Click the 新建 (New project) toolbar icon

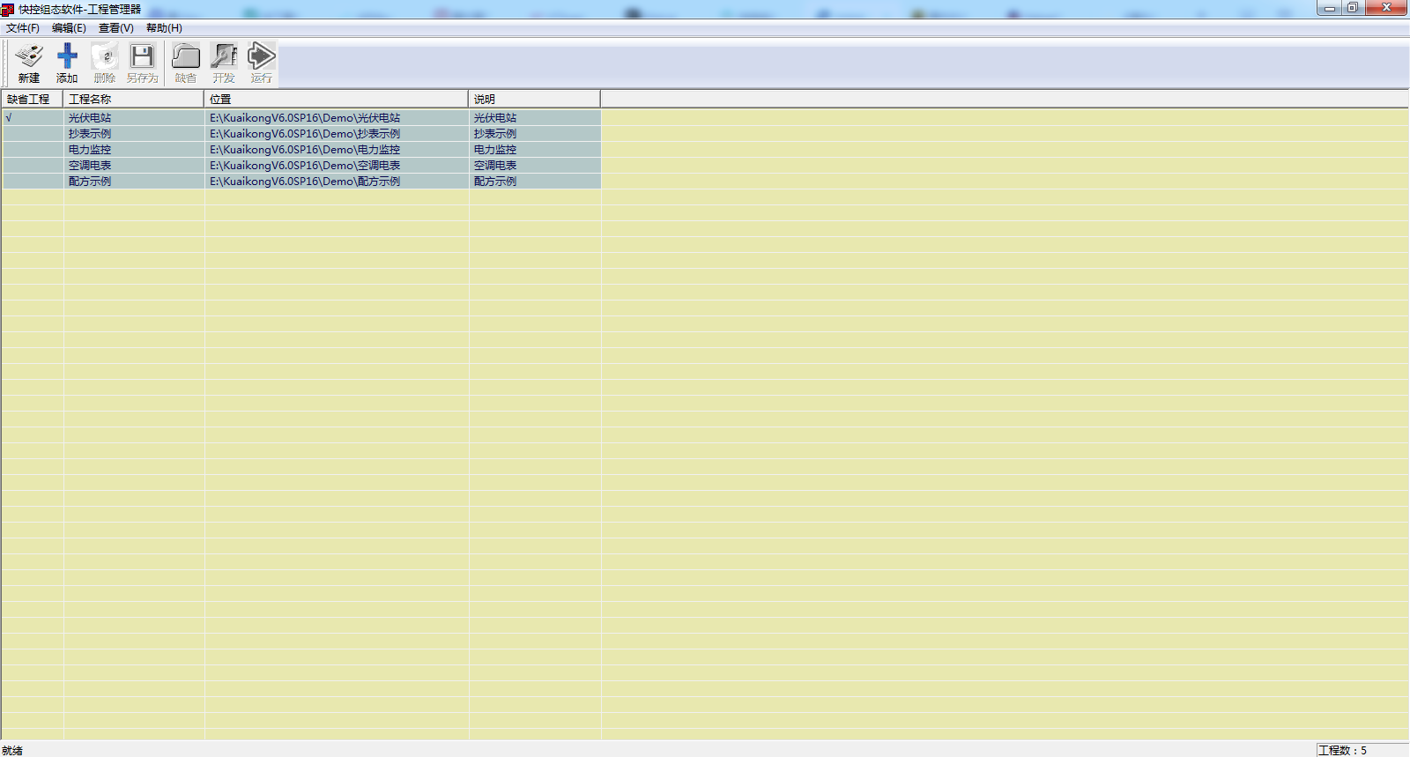[x=29, y=57]
